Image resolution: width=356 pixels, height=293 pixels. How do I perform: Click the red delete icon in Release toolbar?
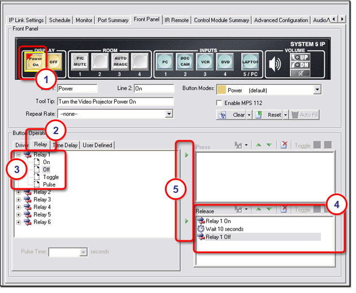coord(284,210)
